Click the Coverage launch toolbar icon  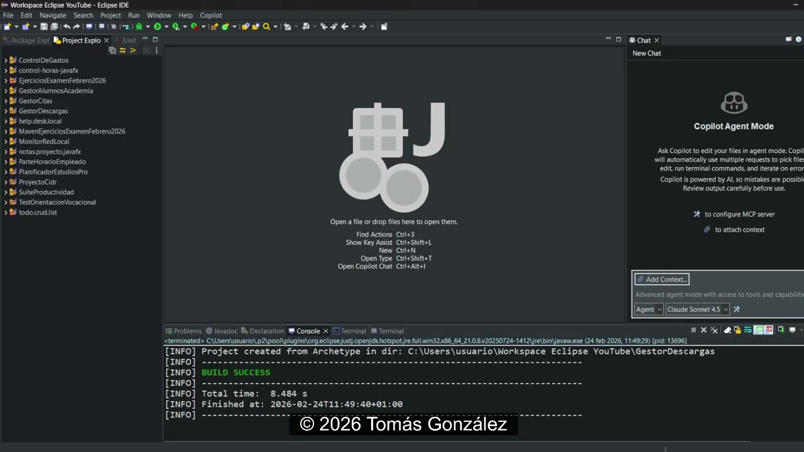click(x=175, y=26)
